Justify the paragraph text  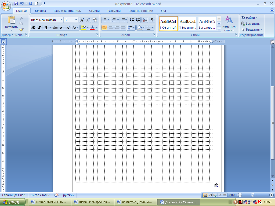point(123,28)
